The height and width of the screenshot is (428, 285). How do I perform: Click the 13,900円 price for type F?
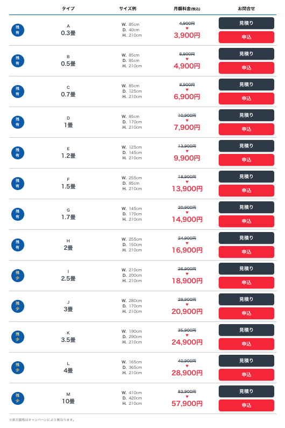(x=187, y=189)
